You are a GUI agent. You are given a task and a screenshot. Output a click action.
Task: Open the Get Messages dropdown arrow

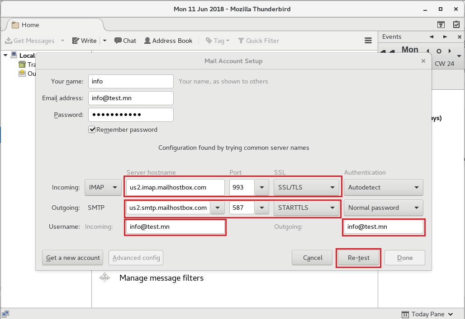click(62, 41)
